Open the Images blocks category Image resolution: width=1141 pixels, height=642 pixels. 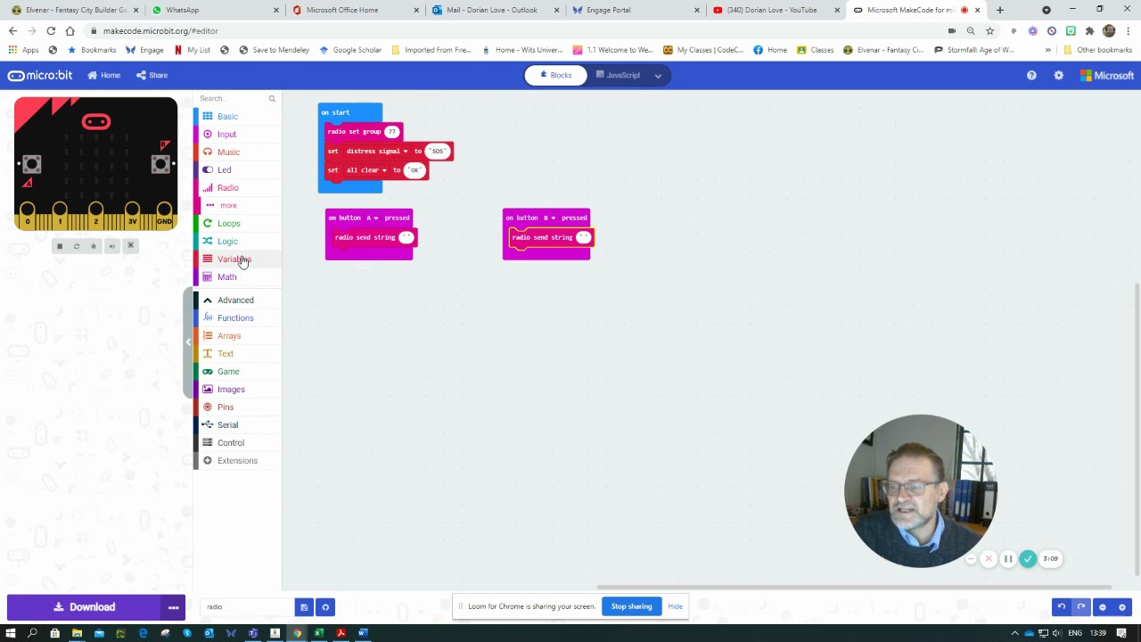click(231, 389)
